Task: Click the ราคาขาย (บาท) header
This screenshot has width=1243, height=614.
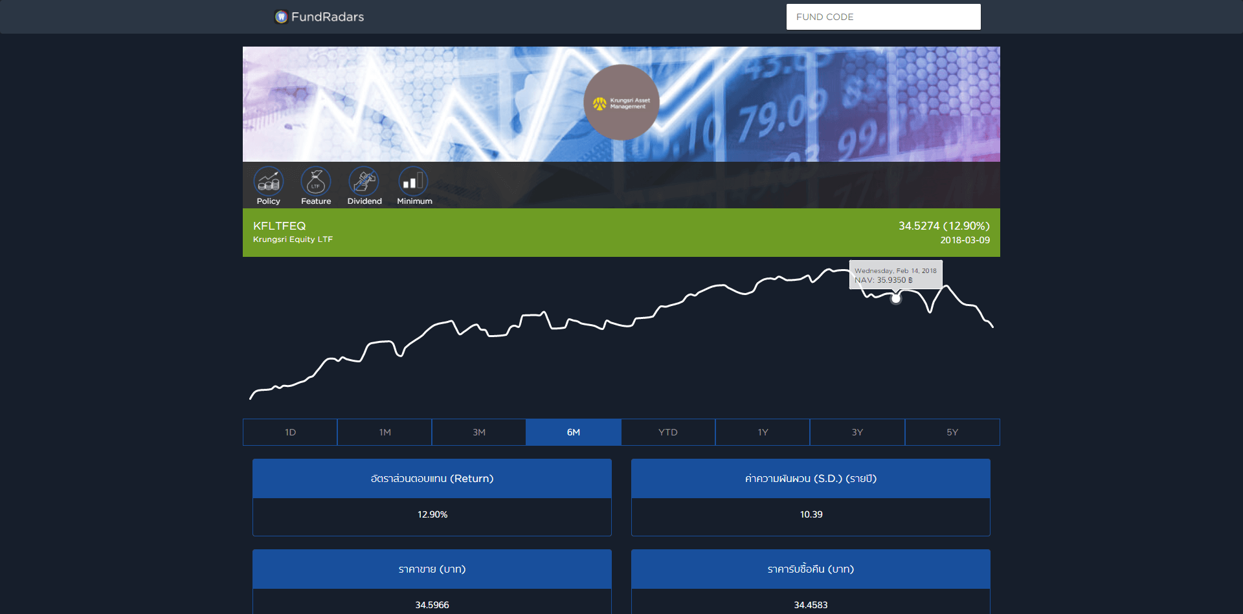Action: 432,569
